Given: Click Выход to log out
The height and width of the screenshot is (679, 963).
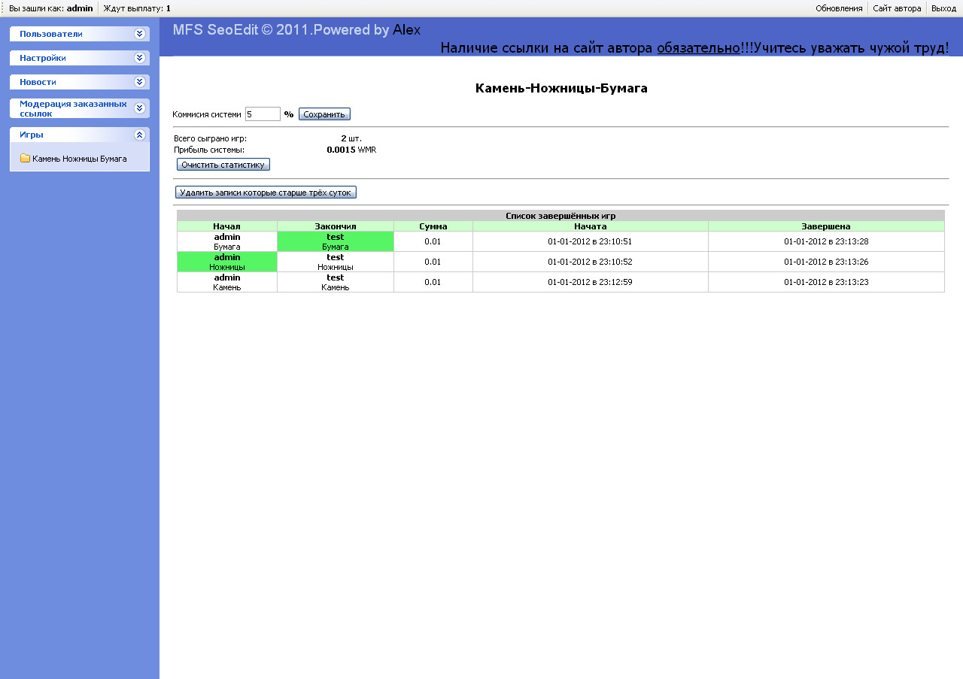Looking at the screenshot, I should point(943,8).
